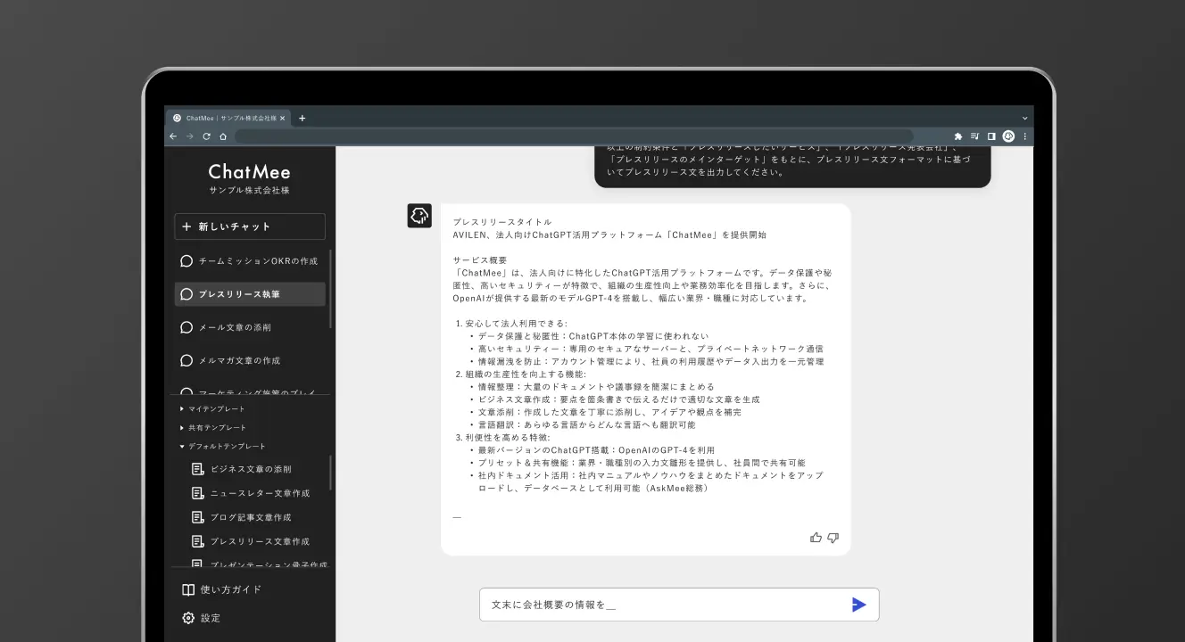Screen dimensions: 1185x642
Task: Click the thumbs down feedback icon
Action: [833, 538]
